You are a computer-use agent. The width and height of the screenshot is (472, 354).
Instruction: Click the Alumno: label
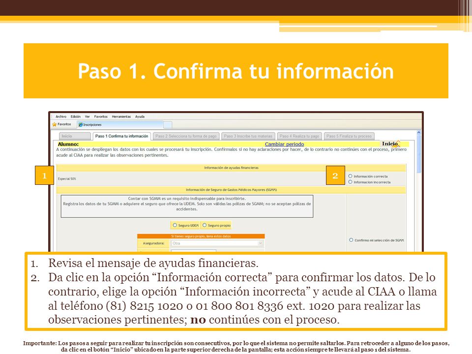tap(68, 144)
